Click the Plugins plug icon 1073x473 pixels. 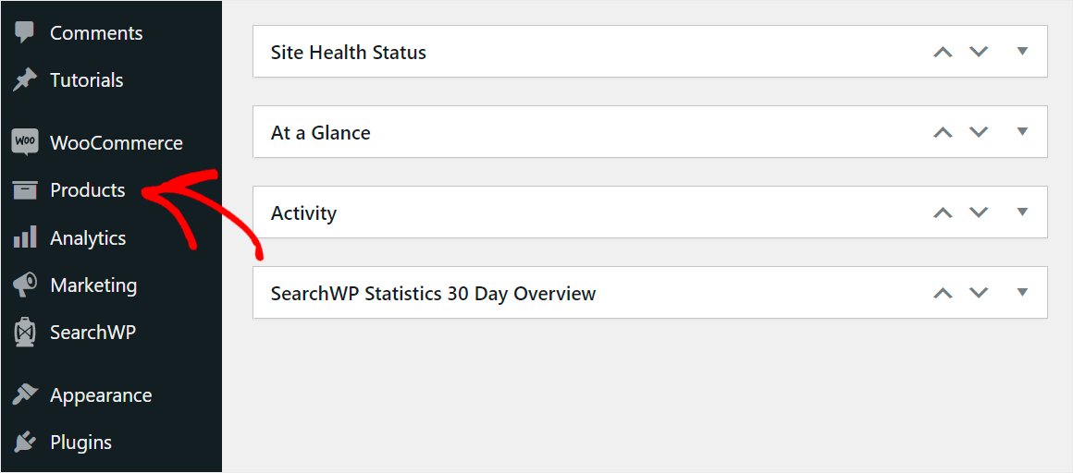pos(25,443)
